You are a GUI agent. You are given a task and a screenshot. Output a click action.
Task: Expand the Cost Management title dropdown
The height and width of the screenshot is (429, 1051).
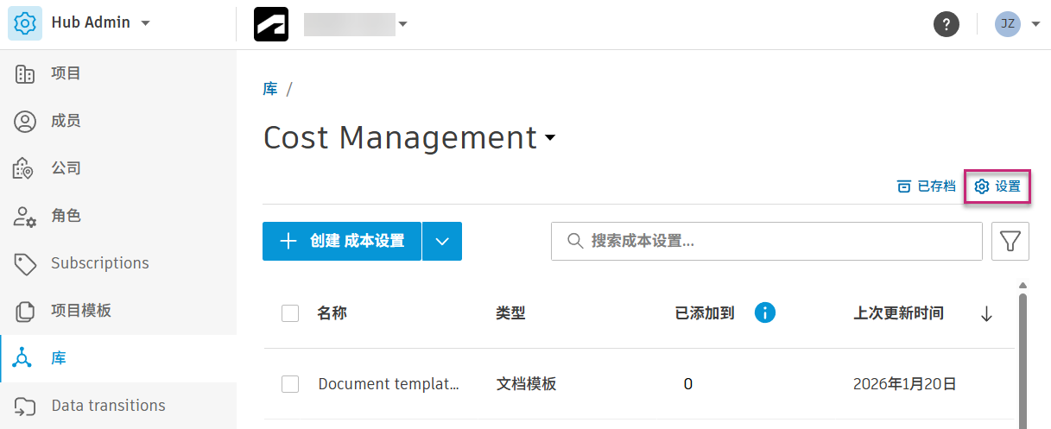(549, 138)
